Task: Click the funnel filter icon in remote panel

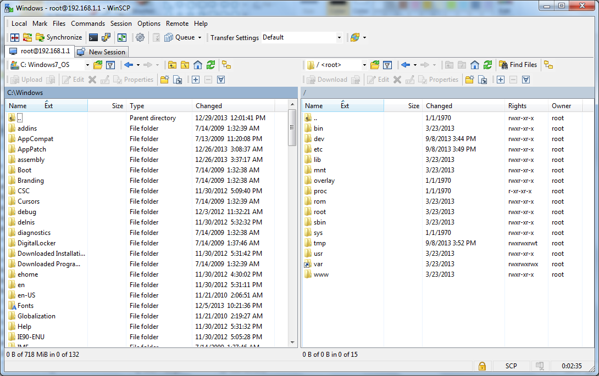Action: (387, 65)
